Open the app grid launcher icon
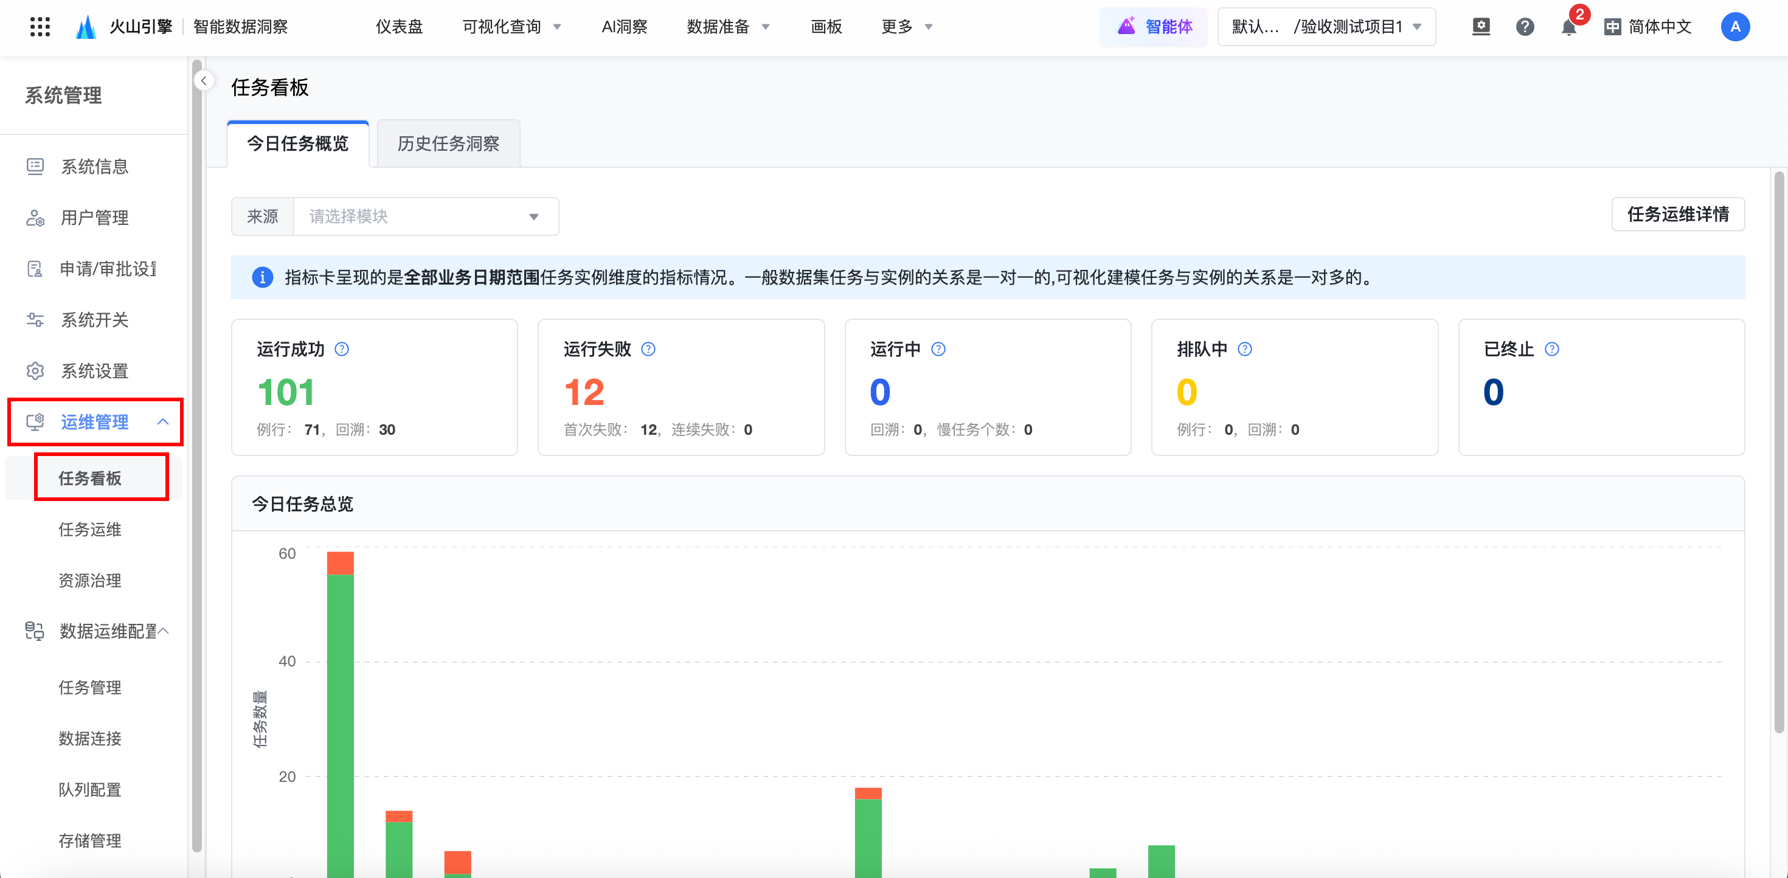The width and height of the screenshot is (1788, 878). click(x=40, y=26)
